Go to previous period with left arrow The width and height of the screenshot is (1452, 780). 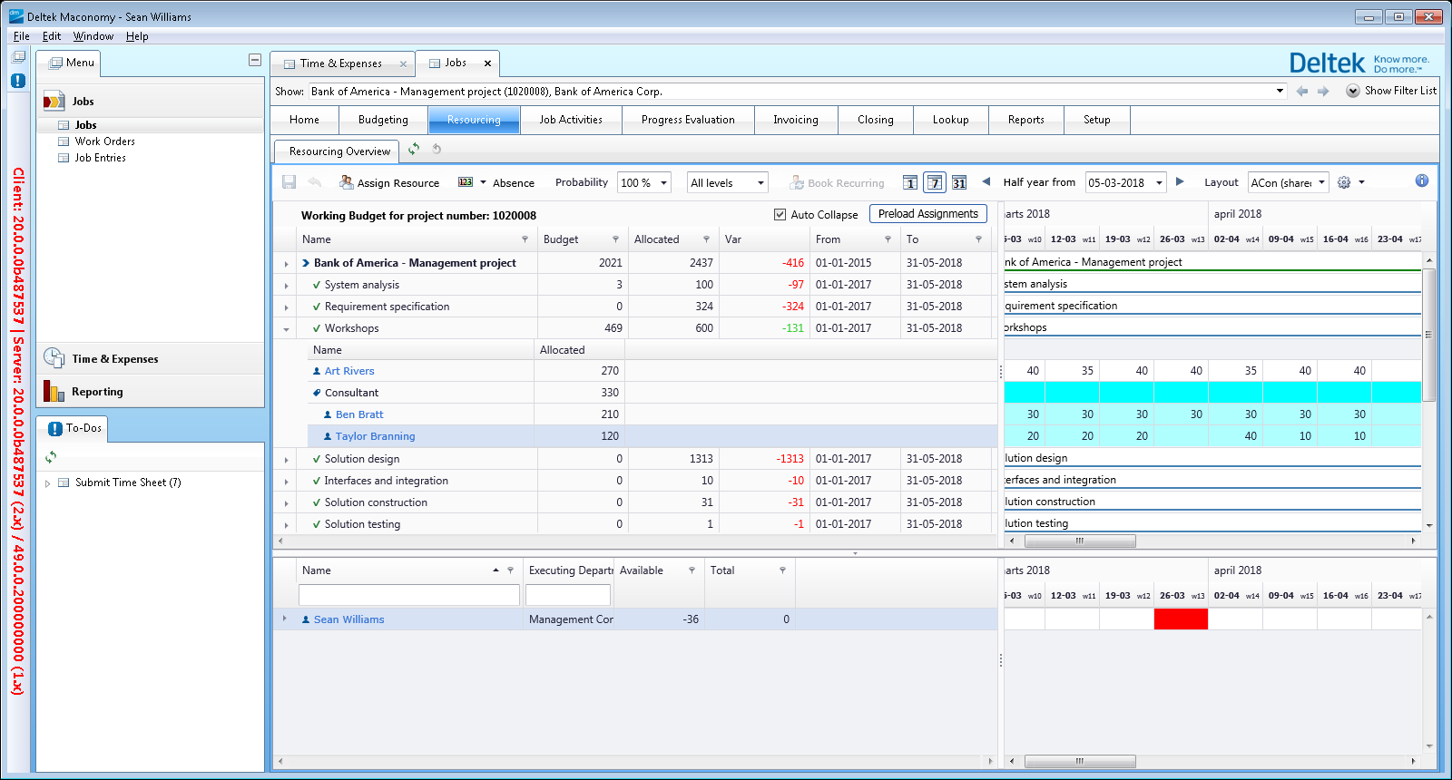point(986,181)
